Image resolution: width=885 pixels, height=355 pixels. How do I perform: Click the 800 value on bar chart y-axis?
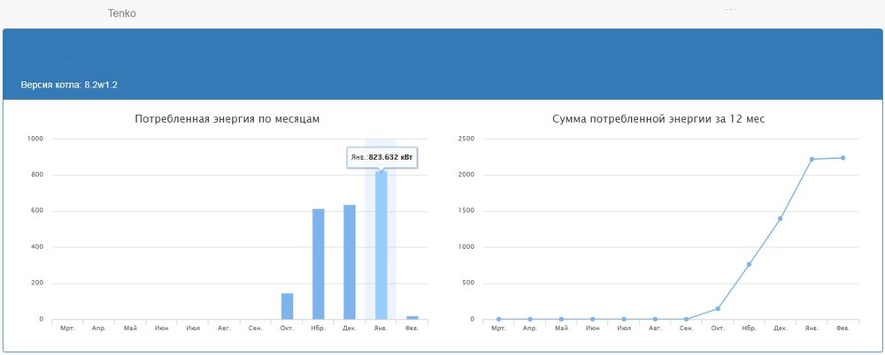pyautogui.click(x=38, y=175)
